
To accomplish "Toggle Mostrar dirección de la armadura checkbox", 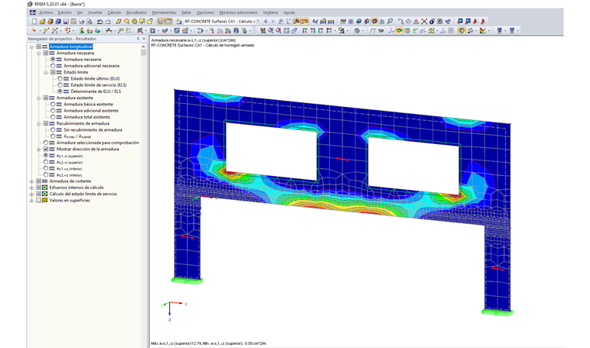I will 46,149.
